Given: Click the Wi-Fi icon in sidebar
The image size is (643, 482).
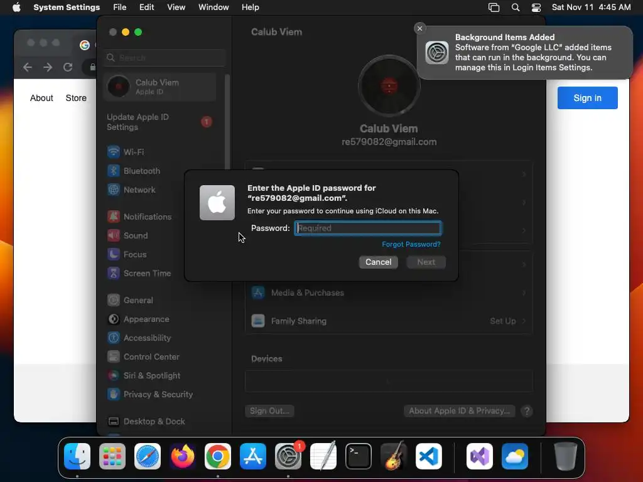Looking at the screenshot, I should pos(113,152).
